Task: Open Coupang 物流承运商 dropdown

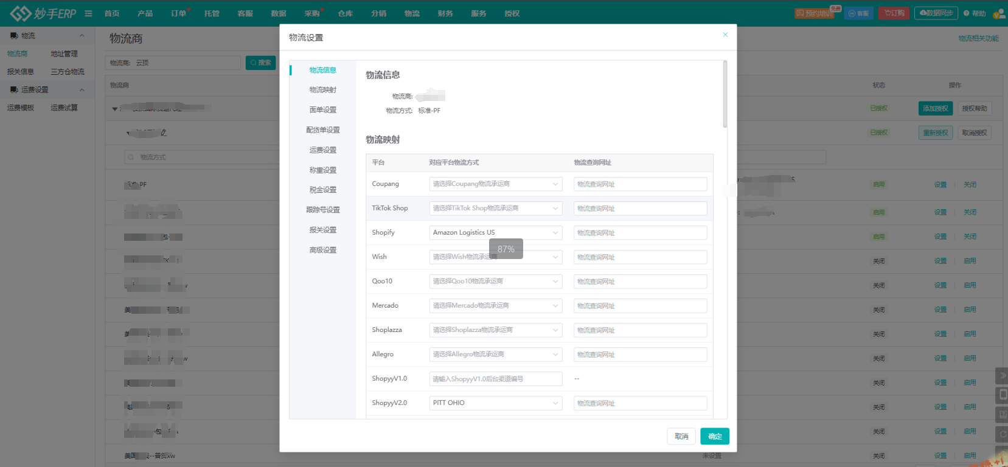Action: (496, 184)
